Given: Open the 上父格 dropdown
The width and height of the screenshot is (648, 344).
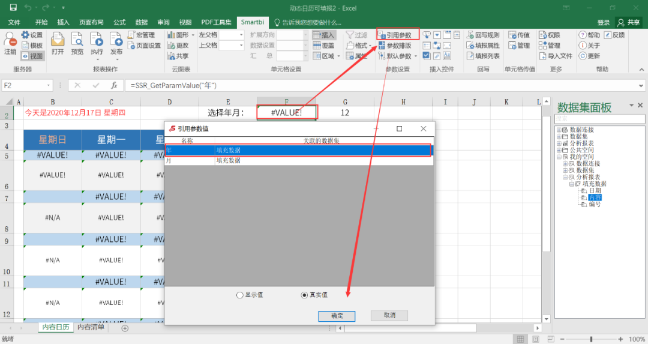Looking at the screenshot, I should 241,45.
